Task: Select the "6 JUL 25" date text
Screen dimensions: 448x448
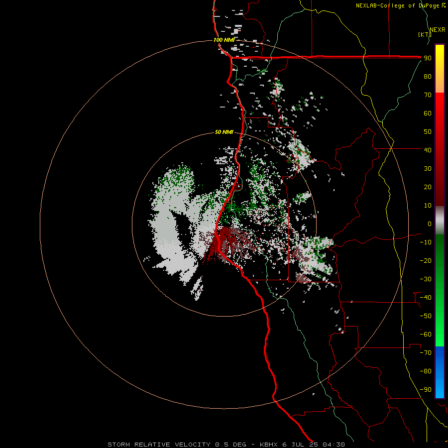Action: (300, 445)
